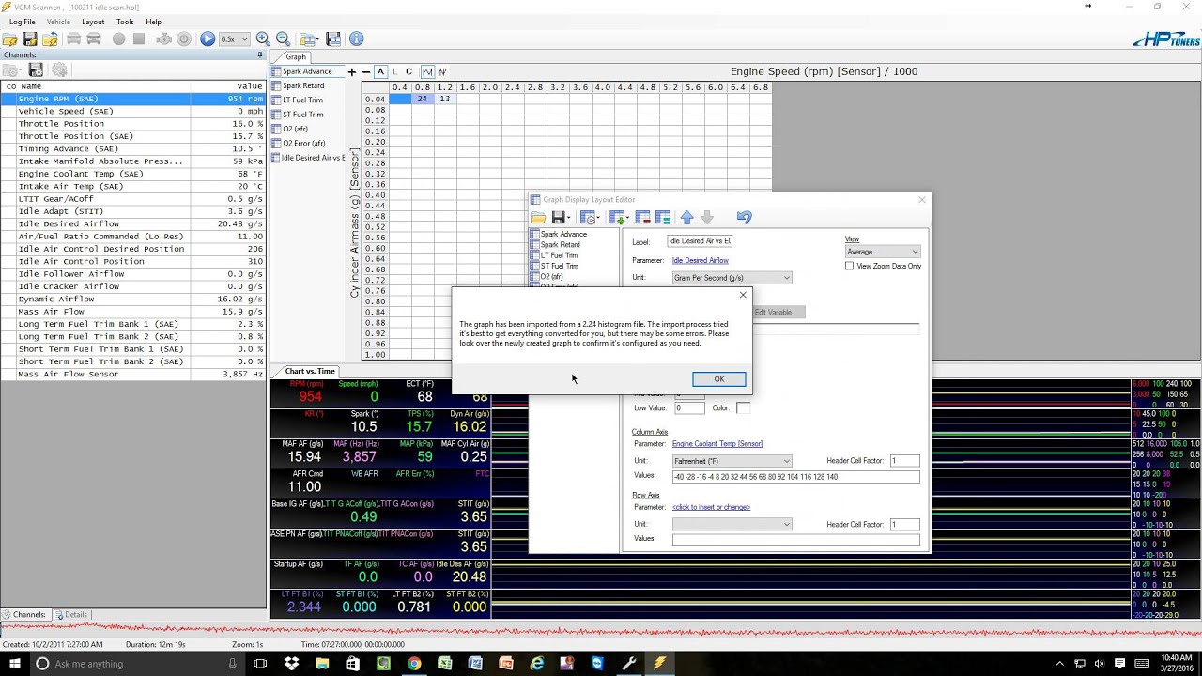Screen dimensions: 1202x676
Task: Open Chrome from the taskbar
Action: pyautogui.click(x=414, y=663)
